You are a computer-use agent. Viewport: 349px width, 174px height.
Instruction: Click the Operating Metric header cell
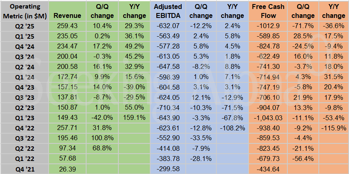24,11
